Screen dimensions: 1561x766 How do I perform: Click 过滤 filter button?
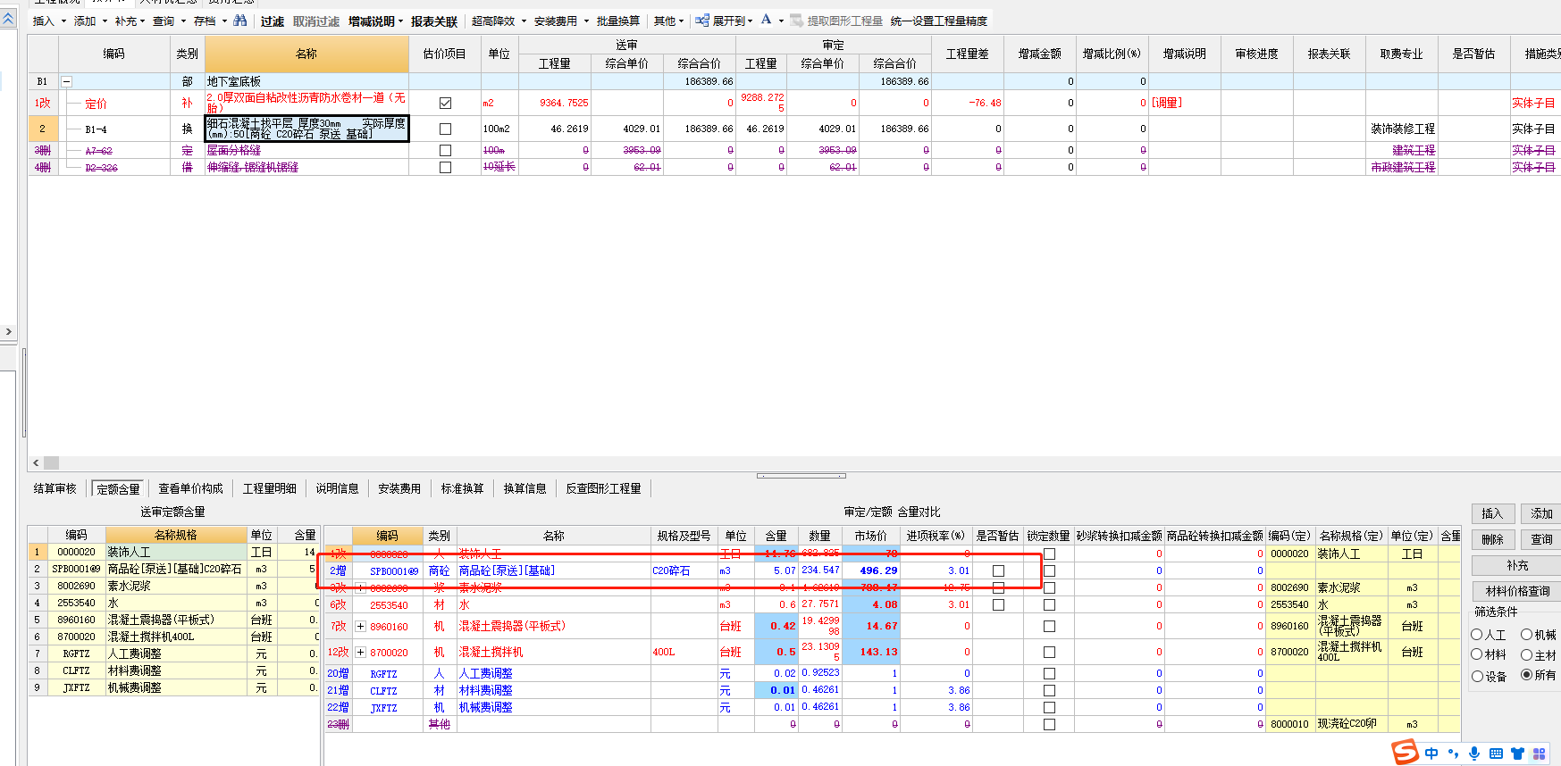pyautogui.click(x=272, y=21)
